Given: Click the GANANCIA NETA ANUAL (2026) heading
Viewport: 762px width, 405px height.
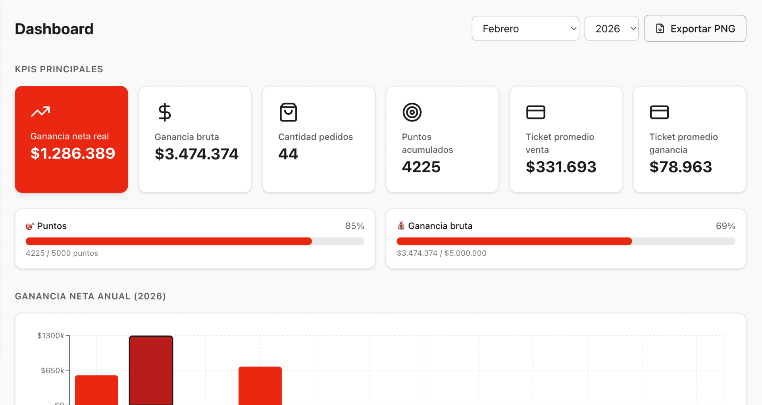Looking at the screenshot, I should point(90,296).
